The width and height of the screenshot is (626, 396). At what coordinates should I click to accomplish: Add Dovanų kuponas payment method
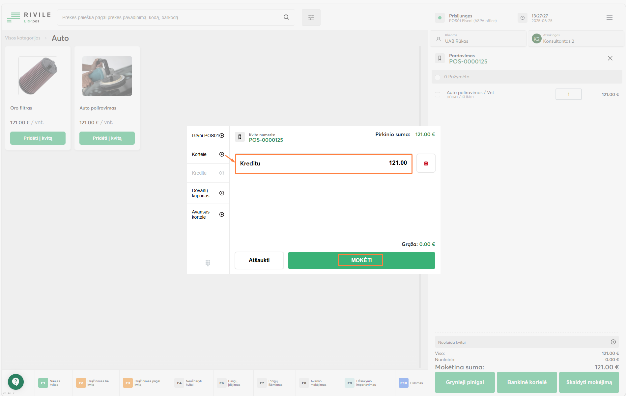tap(222, 193)
